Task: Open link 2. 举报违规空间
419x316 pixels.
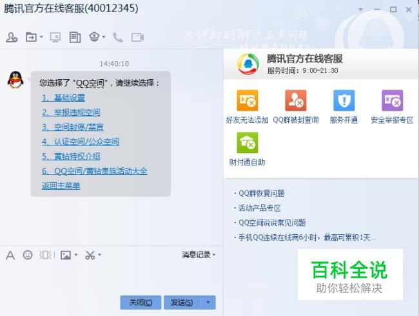Action: tap(71, 113)
